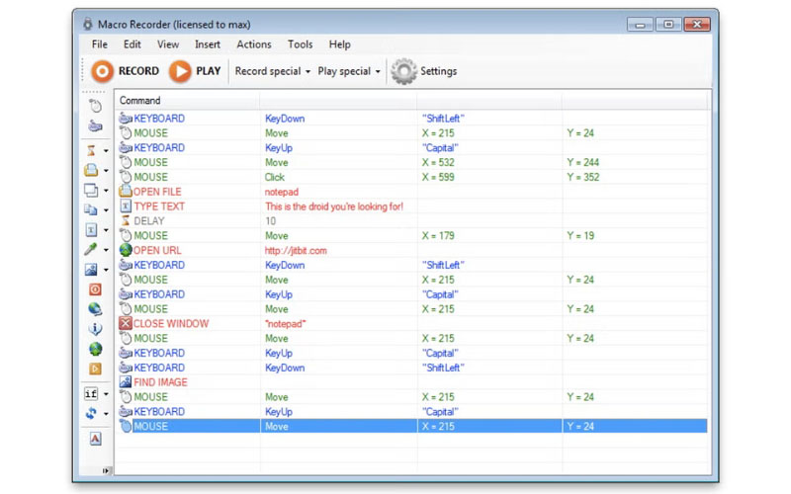
Task: Click the globe with magnifier sidebar icon
Action: point(95,309)
